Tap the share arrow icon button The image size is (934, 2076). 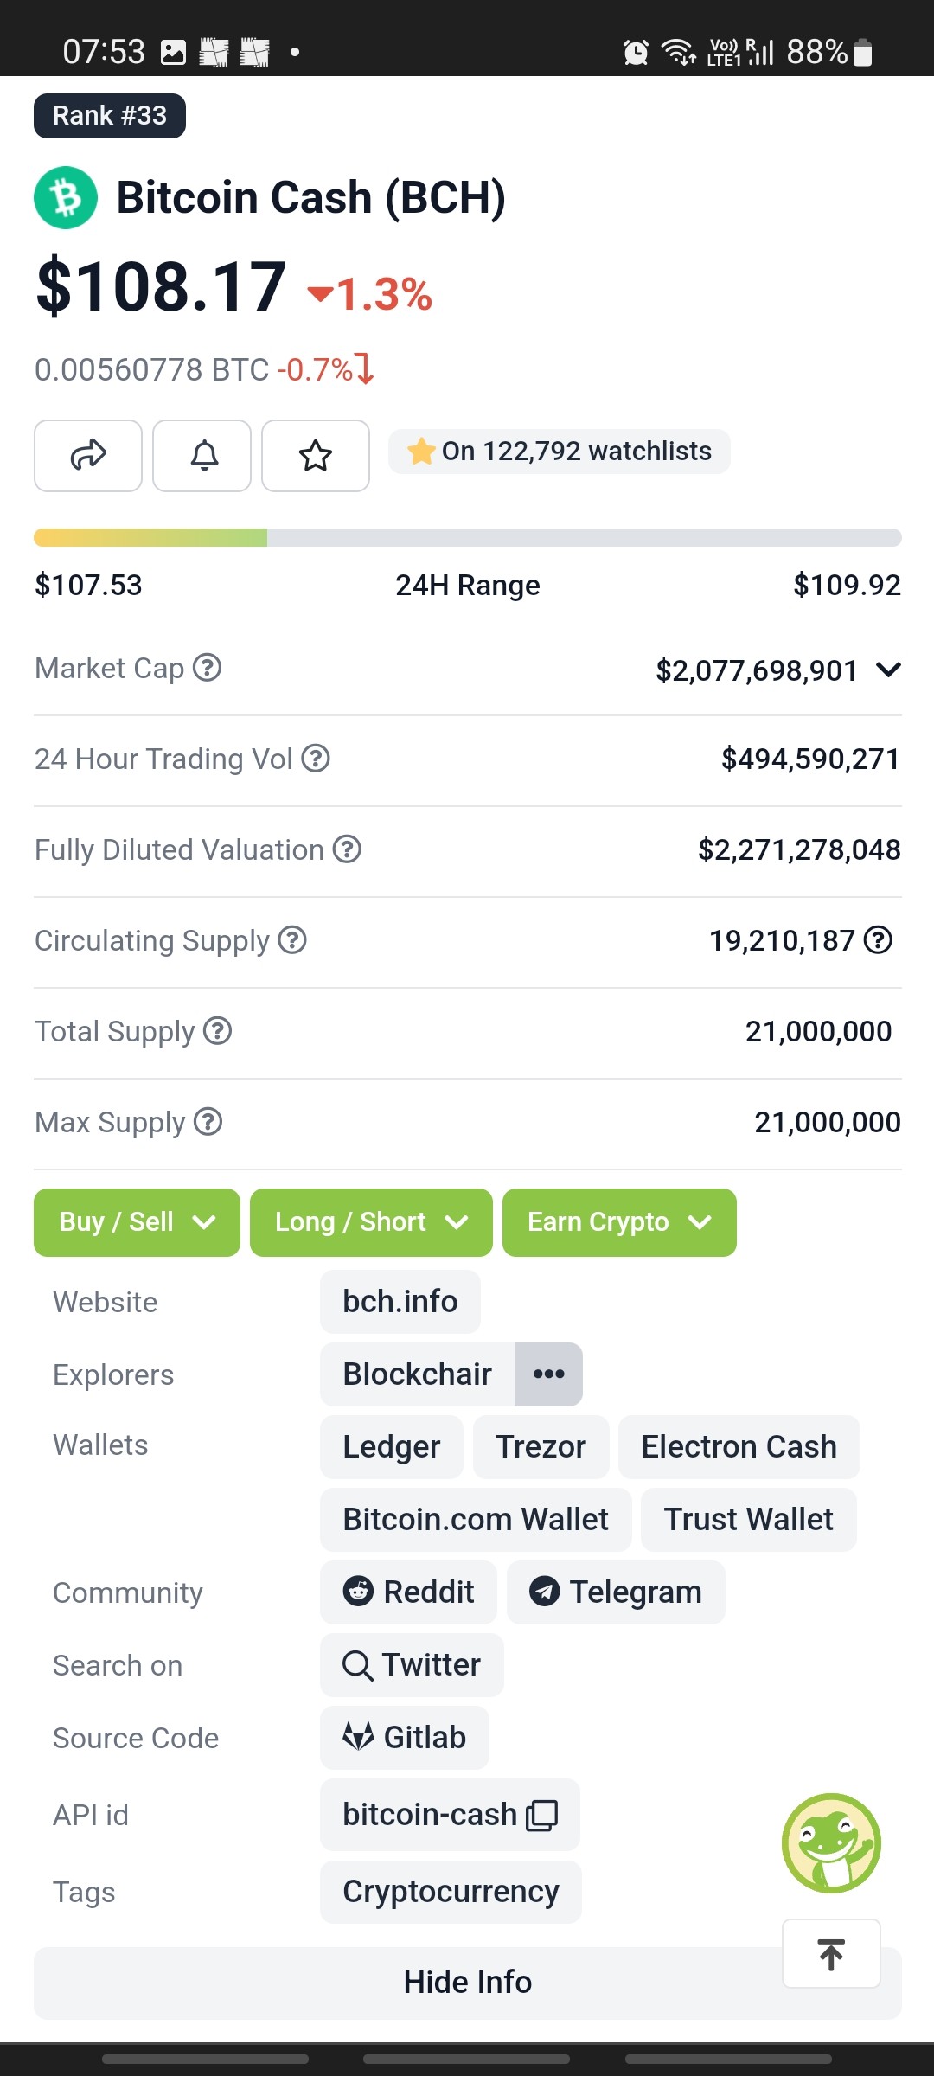coord(88,456)
